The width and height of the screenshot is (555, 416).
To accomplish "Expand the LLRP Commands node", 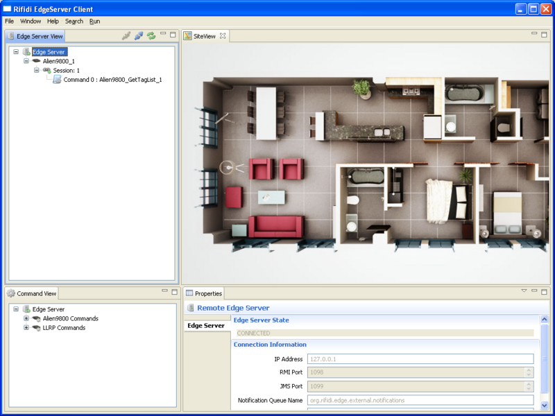I will tap(26, 328).
